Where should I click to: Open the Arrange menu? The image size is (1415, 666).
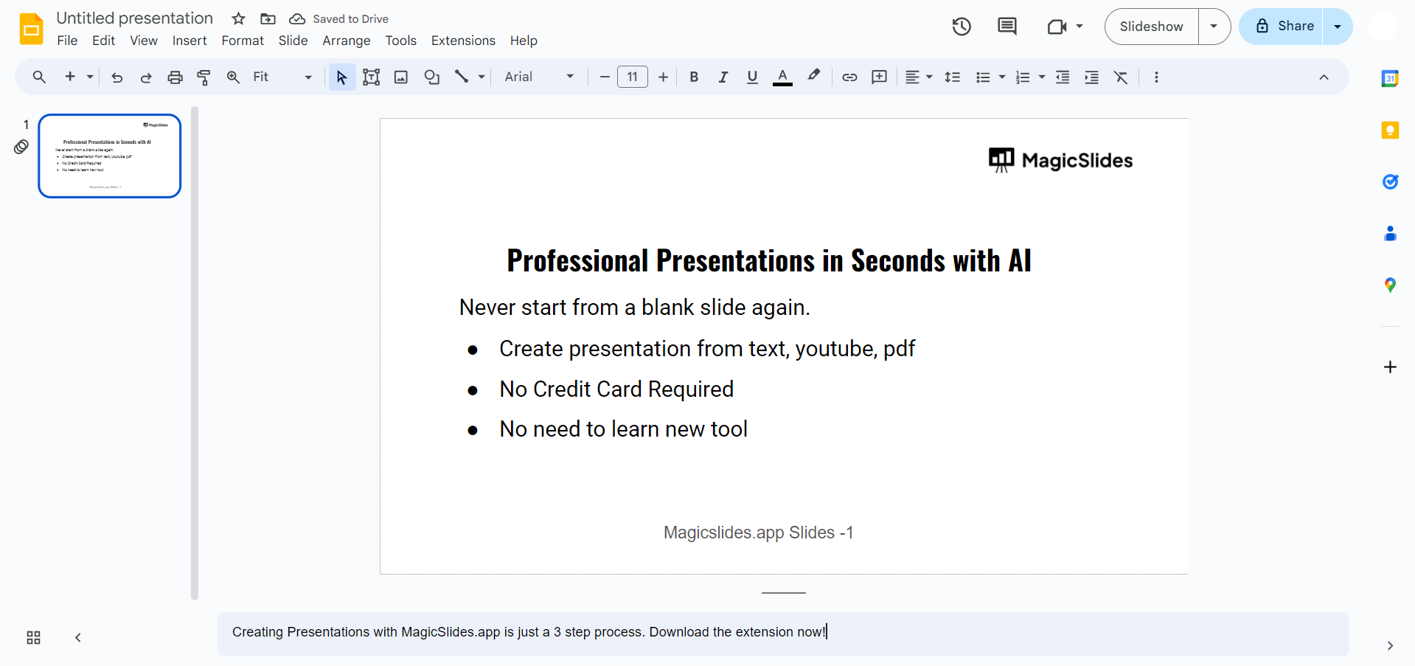tap(347, 41)
